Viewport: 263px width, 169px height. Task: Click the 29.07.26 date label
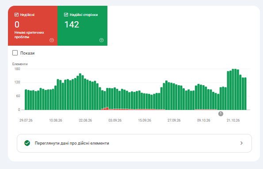click(x=26, y=120)
